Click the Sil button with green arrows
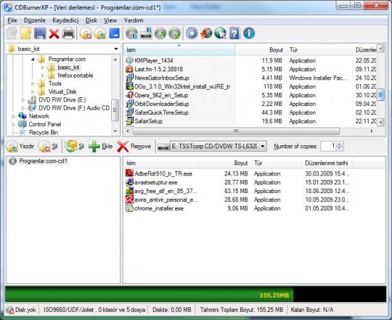The height and width of the screenshot is (320, 392). click(x=74, y=146)
